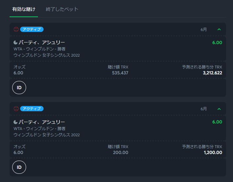Collapse the second bet with green chevron
The height and width of the screenshot is (182, 233).
pyautogui.click(x=219, y=109)
